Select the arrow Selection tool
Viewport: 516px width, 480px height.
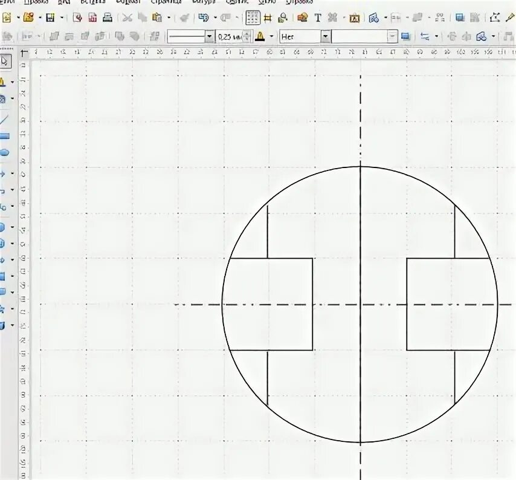click(x=5, y=61)
